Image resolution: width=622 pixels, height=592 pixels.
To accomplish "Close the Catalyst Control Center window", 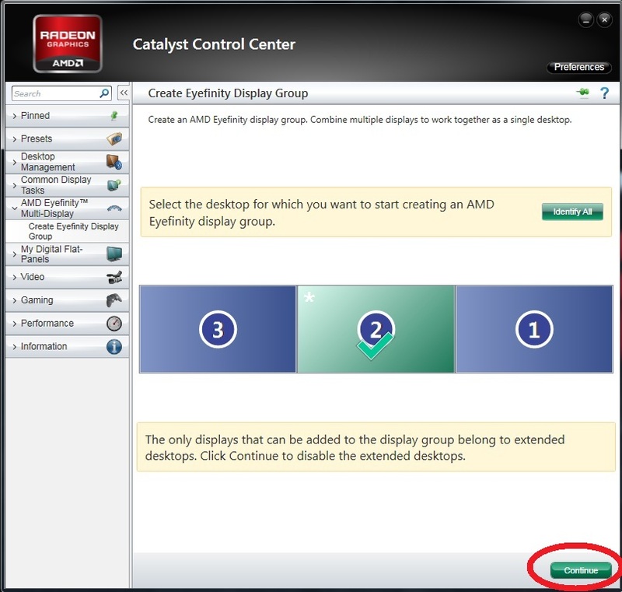I will 604,19.
